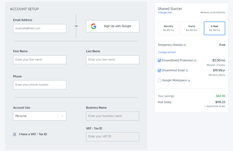Select the Monthly $4.95/mo plan
The image size is (233, 151).
(x=169, y=28)
